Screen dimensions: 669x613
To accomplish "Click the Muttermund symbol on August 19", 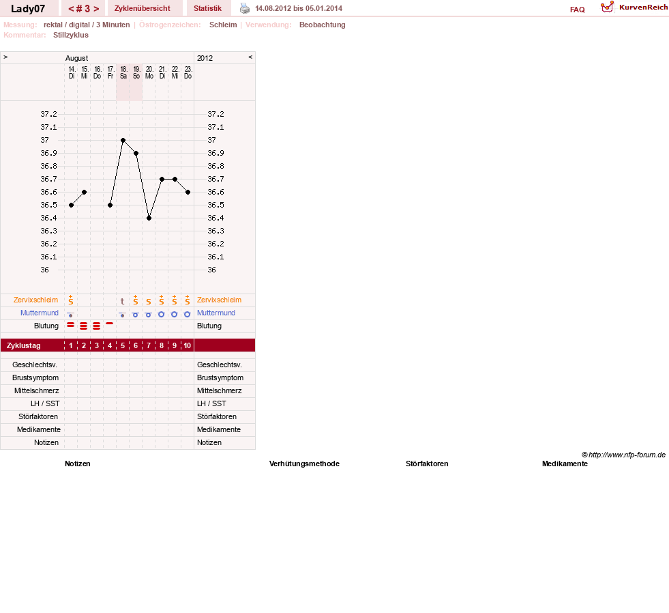I will click(x=135, y=315).
